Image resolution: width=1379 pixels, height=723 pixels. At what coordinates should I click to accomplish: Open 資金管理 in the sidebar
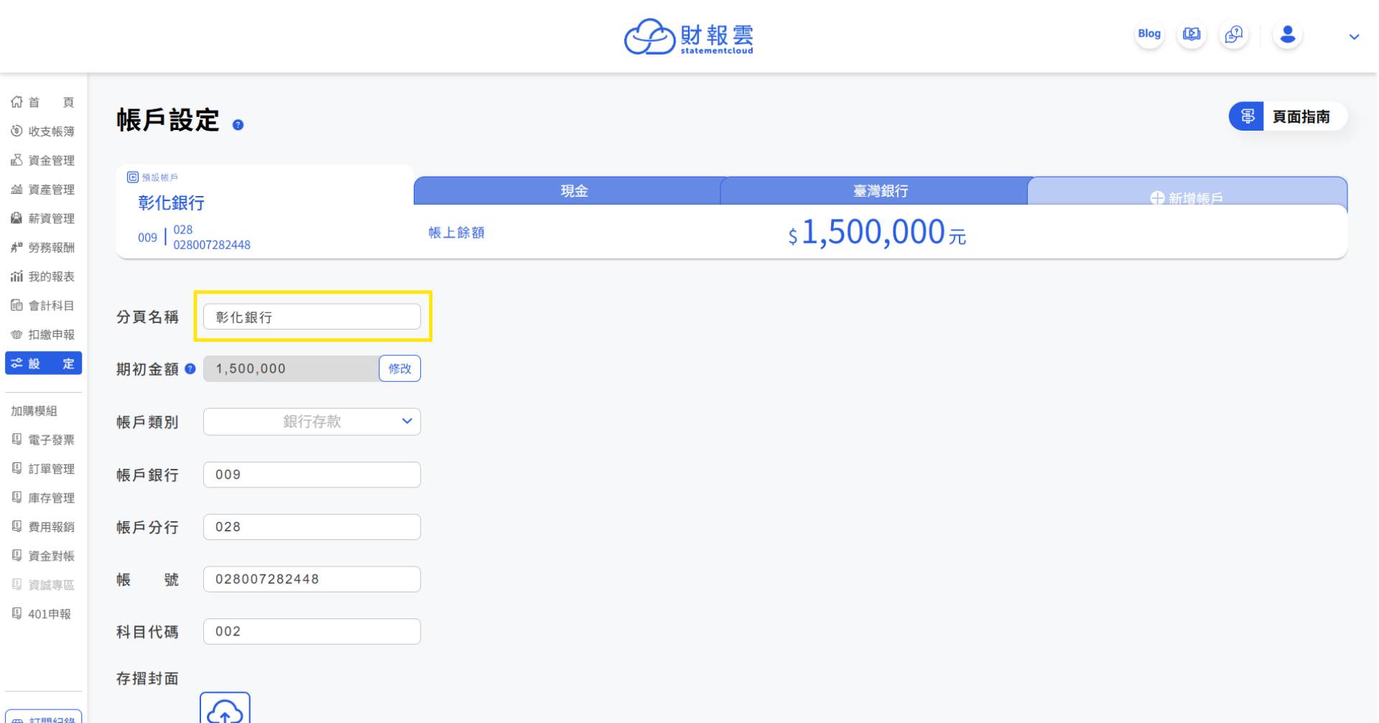point(43,160)
